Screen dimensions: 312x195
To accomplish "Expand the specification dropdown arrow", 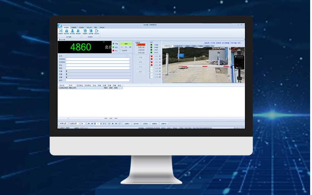I will click(130, 68).
